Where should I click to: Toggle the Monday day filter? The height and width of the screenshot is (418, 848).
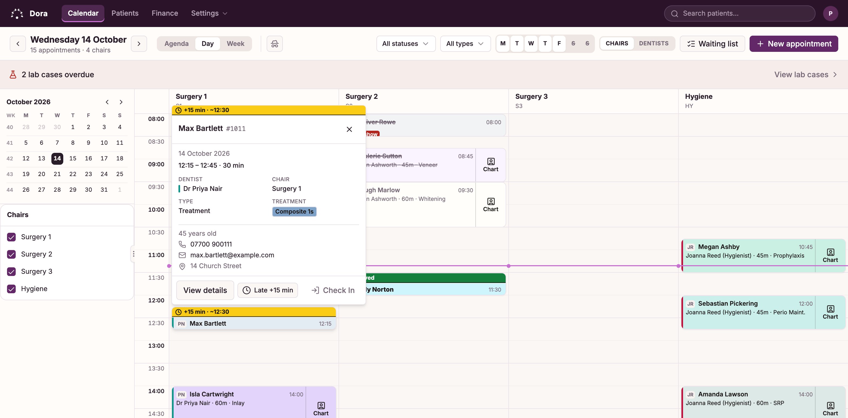503,43
